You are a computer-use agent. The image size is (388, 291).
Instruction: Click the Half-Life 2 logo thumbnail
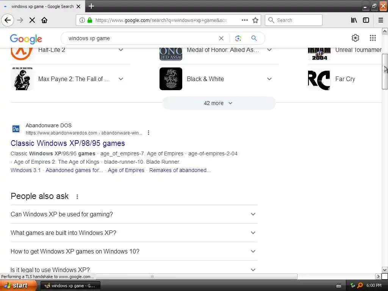click(22, 54)
